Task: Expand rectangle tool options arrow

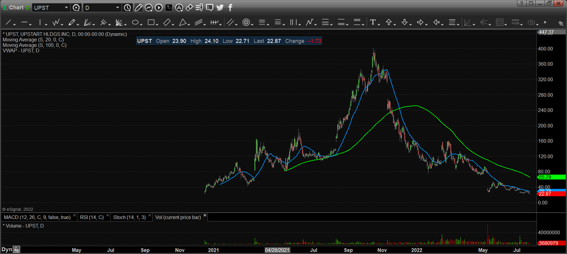Action: point(157,24)
